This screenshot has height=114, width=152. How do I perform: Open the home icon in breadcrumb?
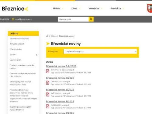pyautogui.click(x=47, y=36)
